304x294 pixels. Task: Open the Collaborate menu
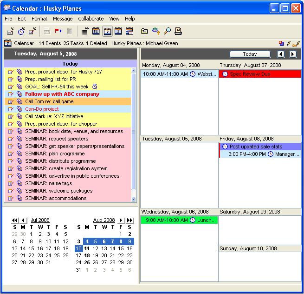click(x=91, y=19)
